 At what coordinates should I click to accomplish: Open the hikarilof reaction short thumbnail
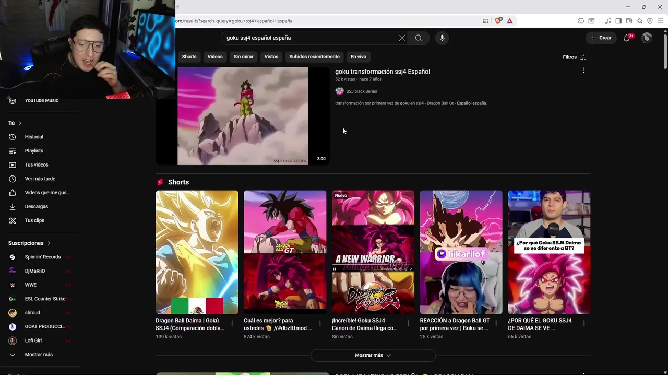pos(461,252)
